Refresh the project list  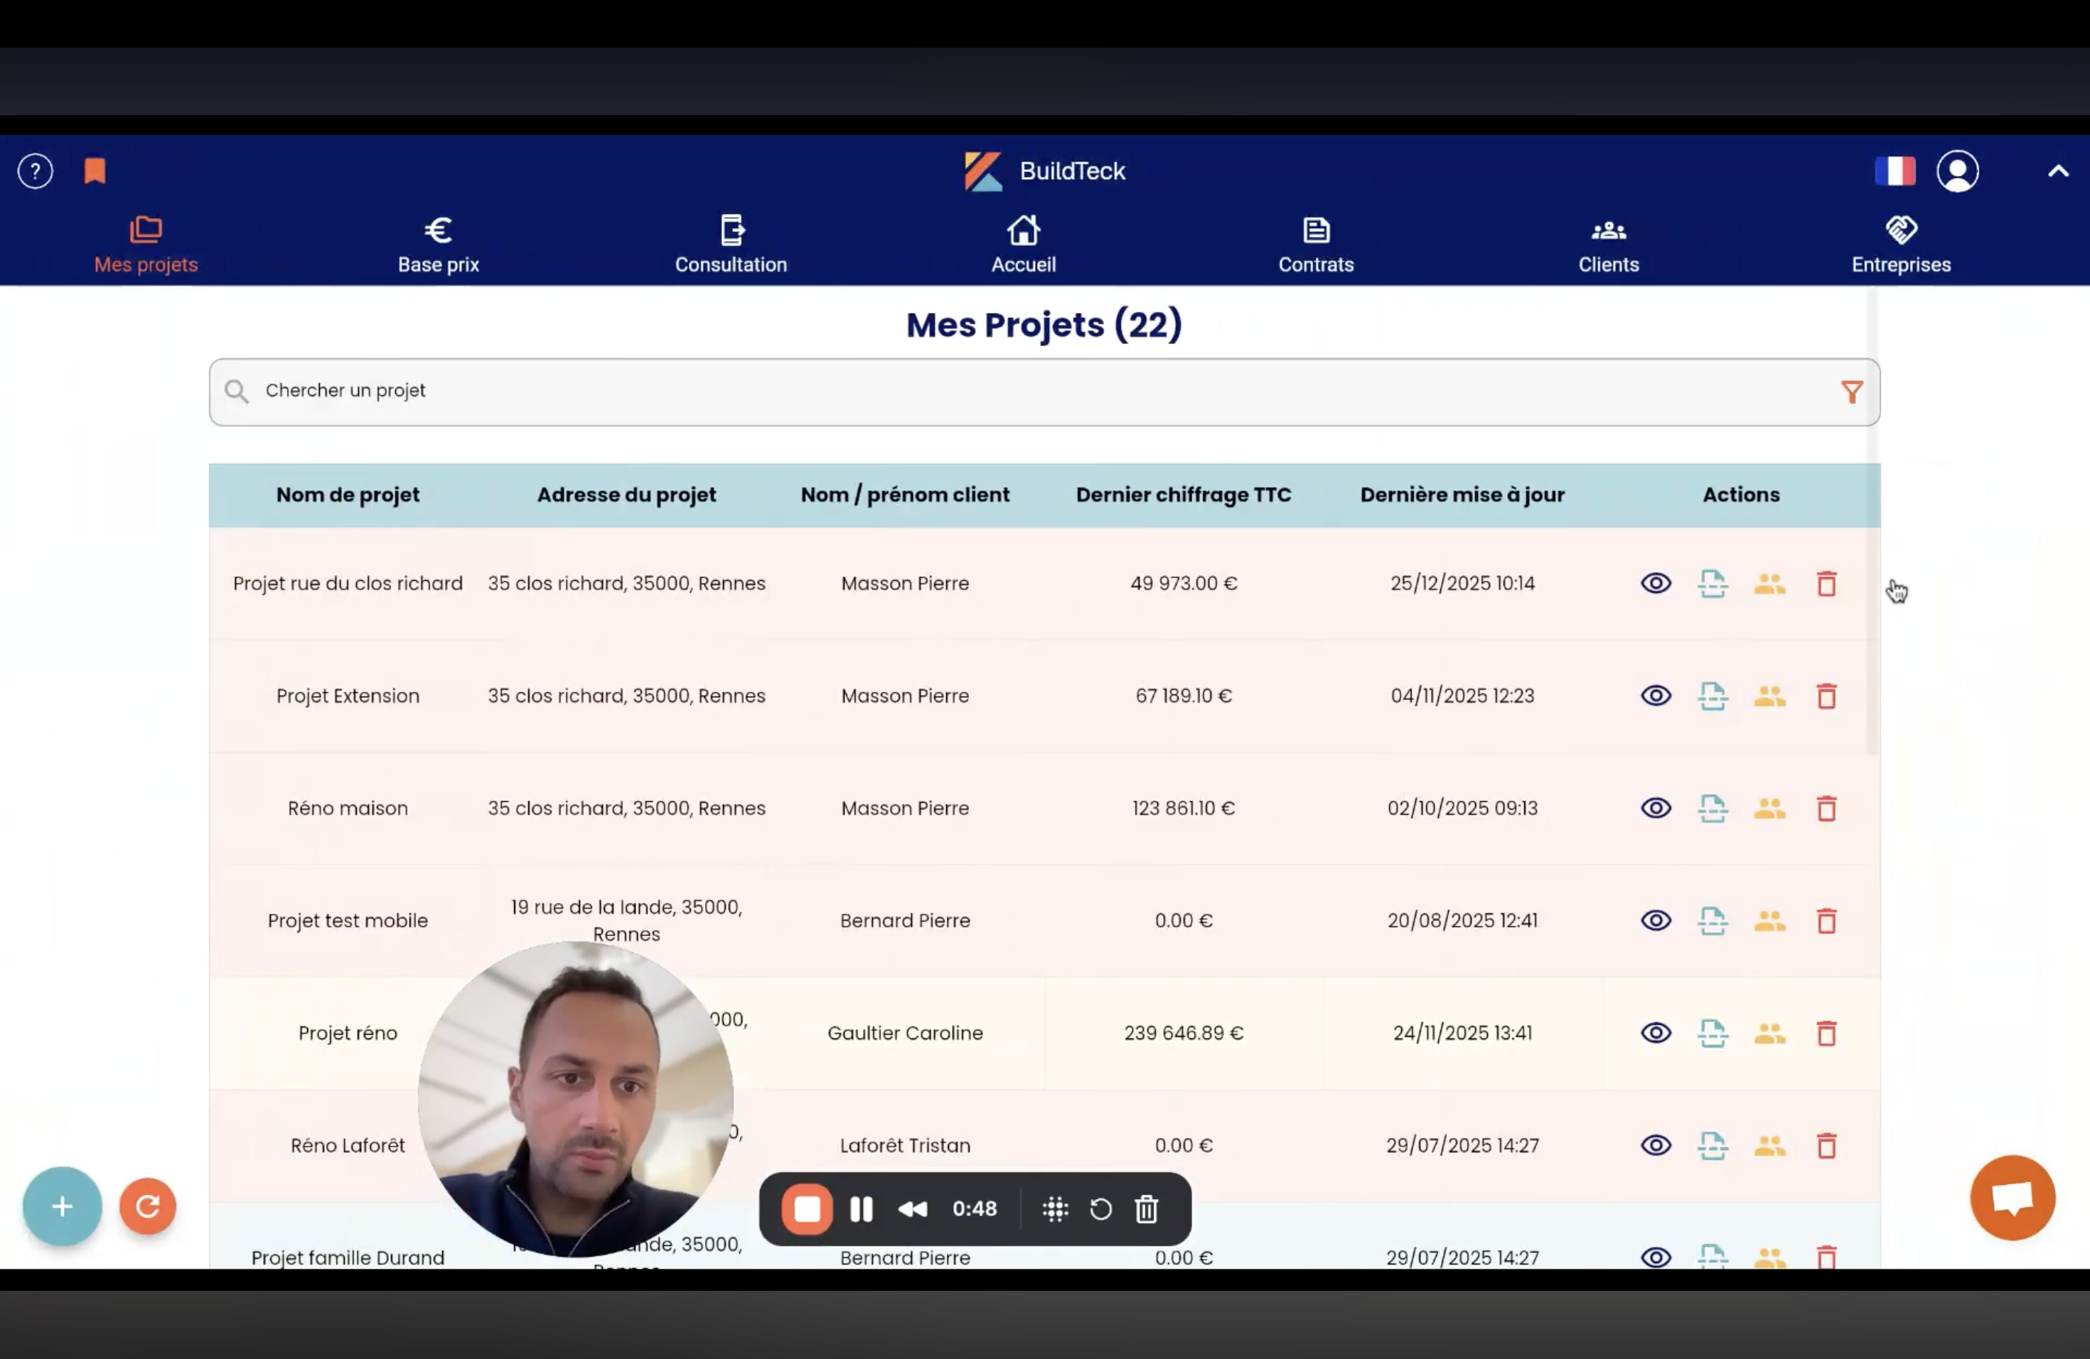point(148,1206)
